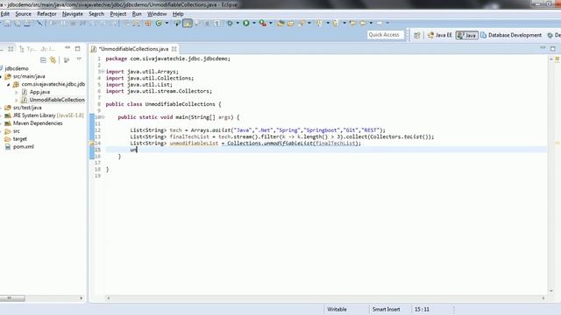Click the back navigation arrow icon
Viewport: 561px width, 315px height.
click(363, 24)
